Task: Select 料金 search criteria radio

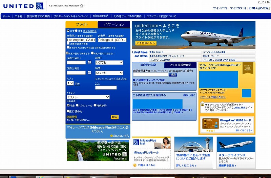Action: point(68,105)
